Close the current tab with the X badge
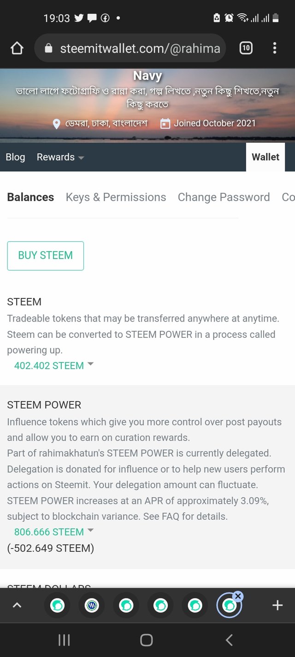The width and height of the screenshot is (295, 657). tap(238, 596)
